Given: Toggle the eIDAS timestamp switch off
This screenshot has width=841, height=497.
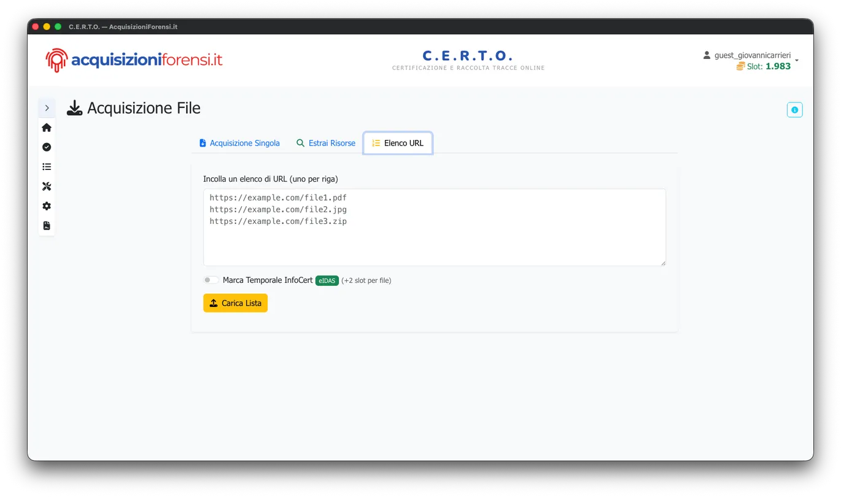Looking at the screenshot, I should coord(211,279).
